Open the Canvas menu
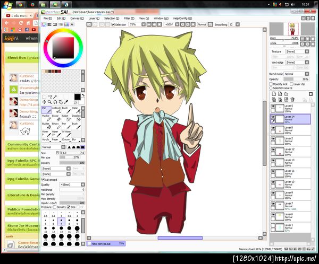The height and width of the screenshot is (264, 319). [x=77, y=18]
